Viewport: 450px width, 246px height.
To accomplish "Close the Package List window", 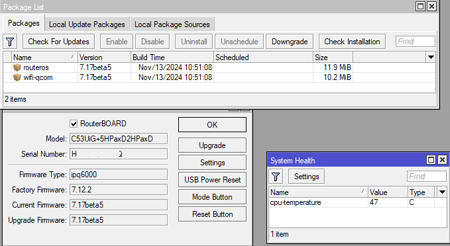I will pos(431,7).
